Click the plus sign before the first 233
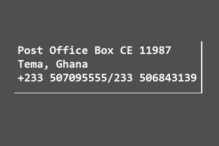This screenshot has height=146, width=219. [21, 78]
